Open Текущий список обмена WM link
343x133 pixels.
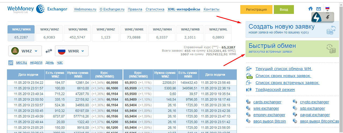click(284, 69)
